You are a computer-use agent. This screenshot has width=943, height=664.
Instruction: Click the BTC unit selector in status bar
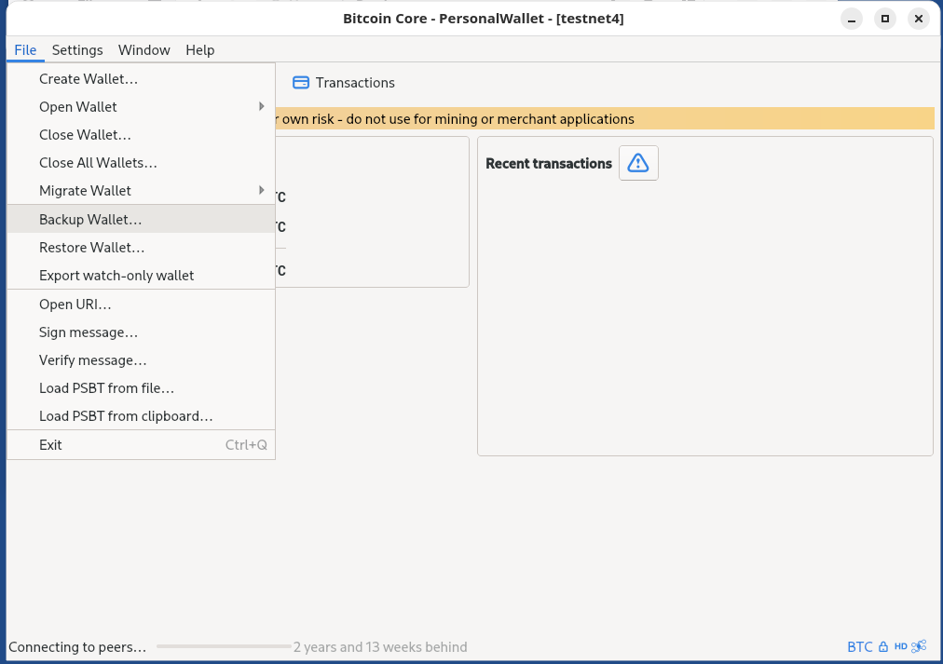(x=859, y=646)
